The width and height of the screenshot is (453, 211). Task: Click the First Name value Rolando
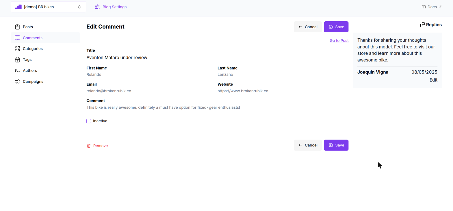click(94, 74)
